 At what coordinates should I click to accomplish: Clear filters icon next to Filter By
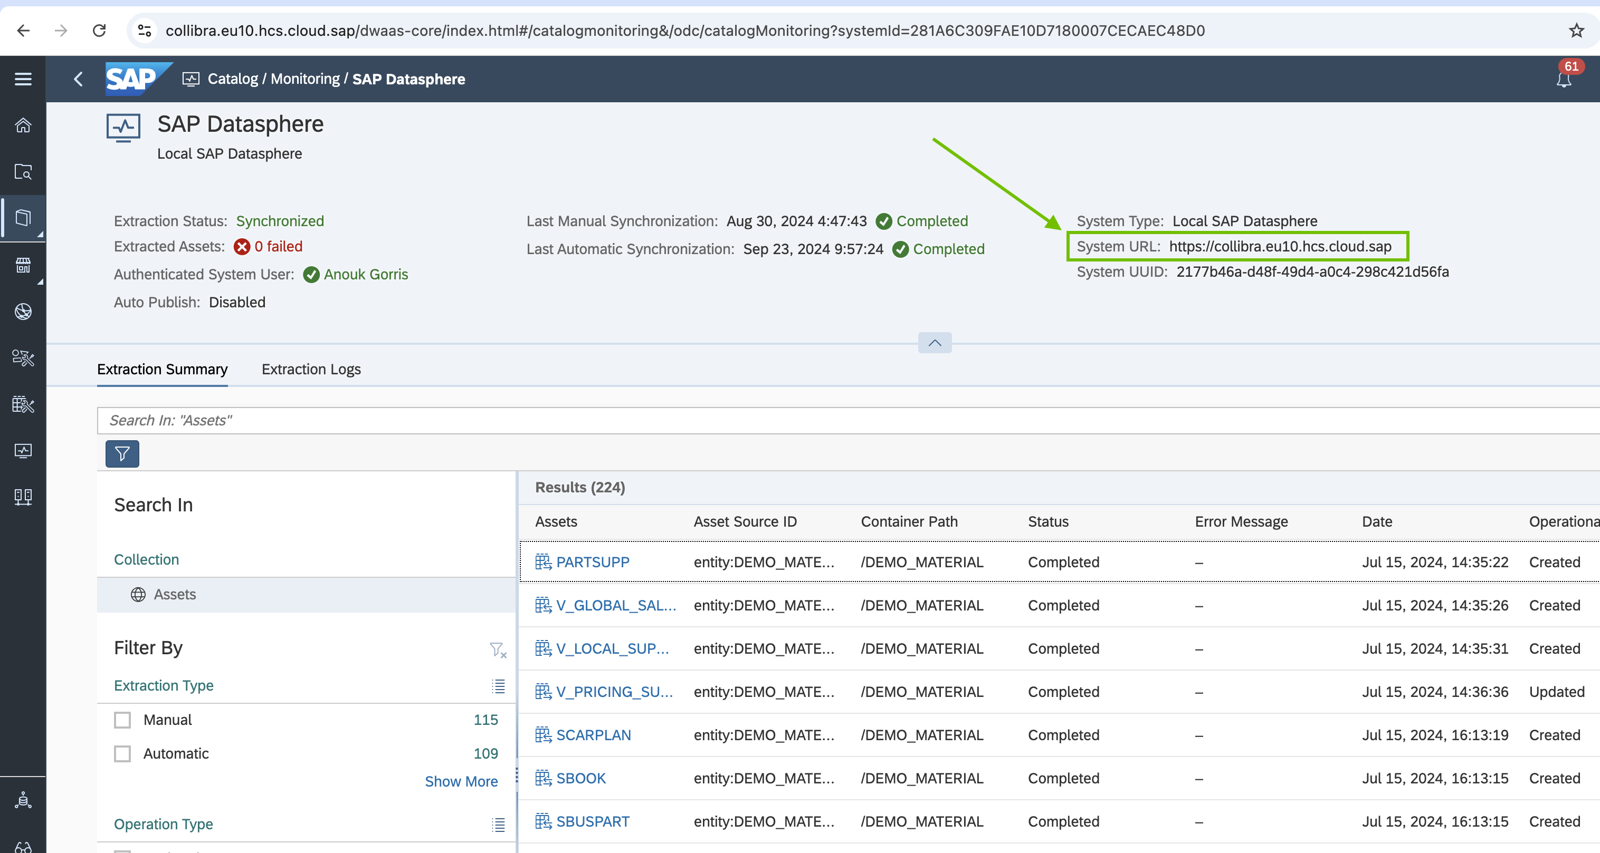point(498,650)
